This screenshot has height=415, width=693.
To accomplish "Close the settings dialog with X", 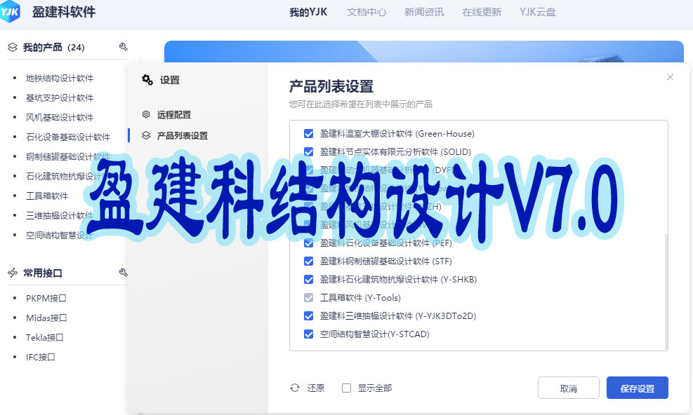I will tap(670, 77).
